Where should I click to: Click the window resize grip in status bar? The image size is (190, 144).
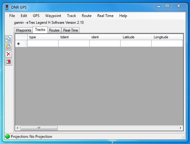point(183,137)
